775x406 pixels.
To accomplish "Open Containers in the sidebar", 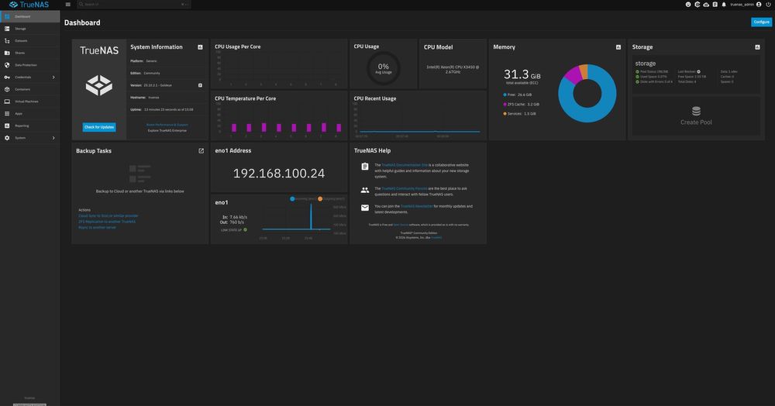I will pos(29,89).
